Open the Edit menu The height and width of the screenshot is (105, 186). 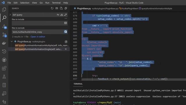[15, 3]
